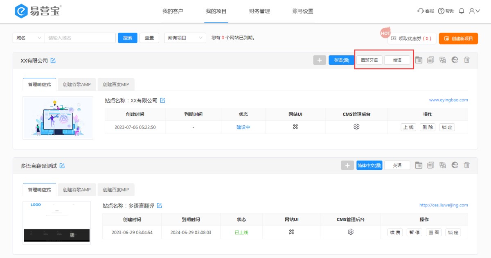
Task: Expand the user account menu
Action: (474, 11)
